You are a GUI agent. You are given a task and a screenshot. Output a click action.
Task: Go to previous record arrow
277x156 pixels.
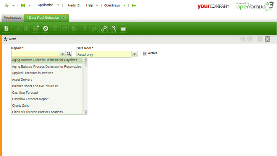(243, 39)
